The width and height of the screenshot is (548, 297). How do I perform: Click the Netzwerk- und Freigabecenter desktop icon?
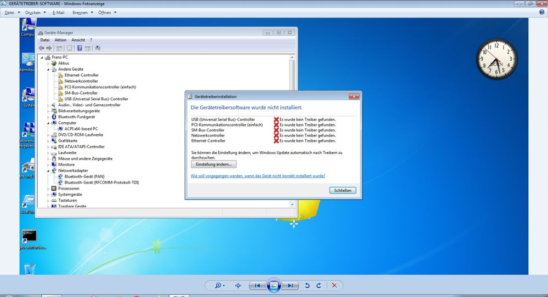click(x=28, y=130)
